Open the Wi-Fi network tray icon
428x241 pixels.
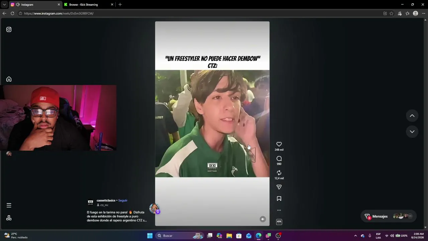click(x=387, y=236)
